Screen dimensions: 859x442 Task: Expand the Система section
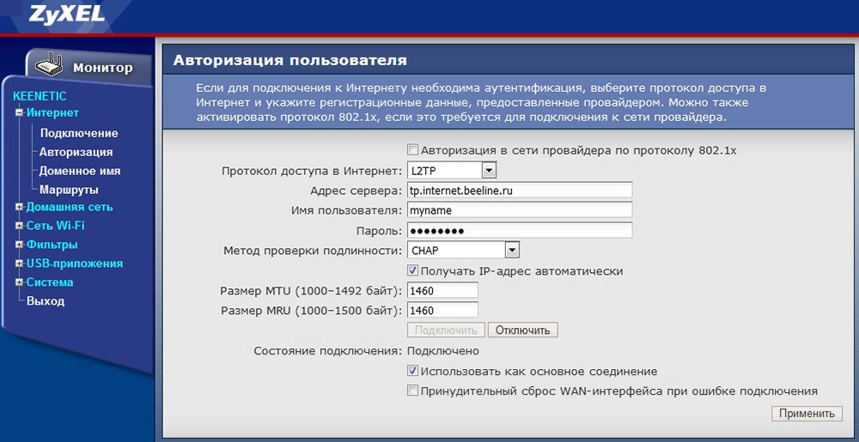pos(20,283)
